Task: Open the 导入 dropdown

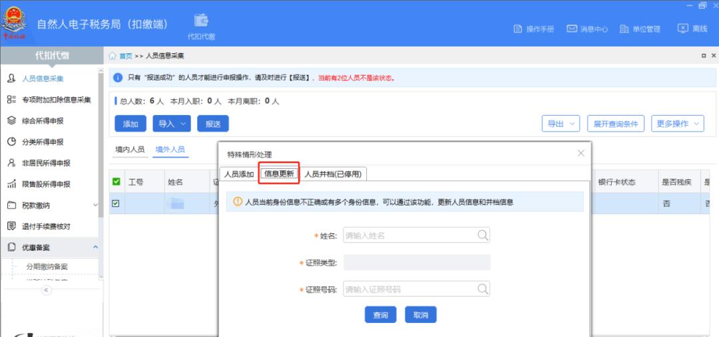Action: [172, 124]
